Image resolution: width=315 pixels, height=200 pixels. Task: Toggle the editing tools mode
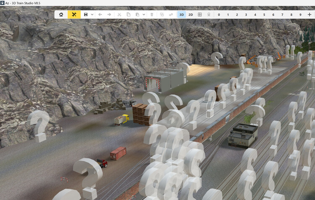tap(74, 15)
